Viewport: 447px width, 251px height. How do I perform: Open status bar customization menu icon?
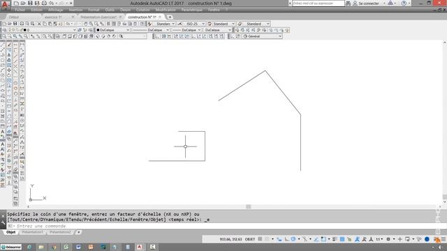pos(444,239)
